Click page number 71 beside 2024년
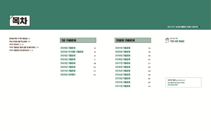This screenshot has width=211, height=131. 95,59
